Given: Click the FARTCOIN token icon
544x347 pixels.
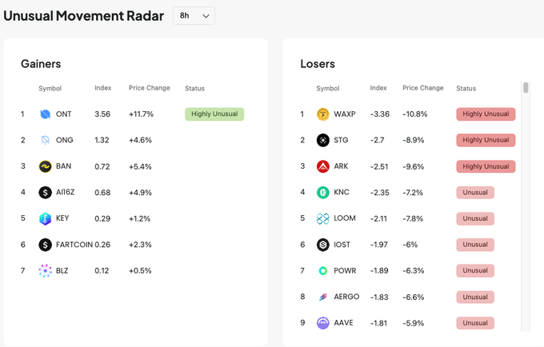Looking at the screenshot, I should pyautogui.click(x=46, y=245).
